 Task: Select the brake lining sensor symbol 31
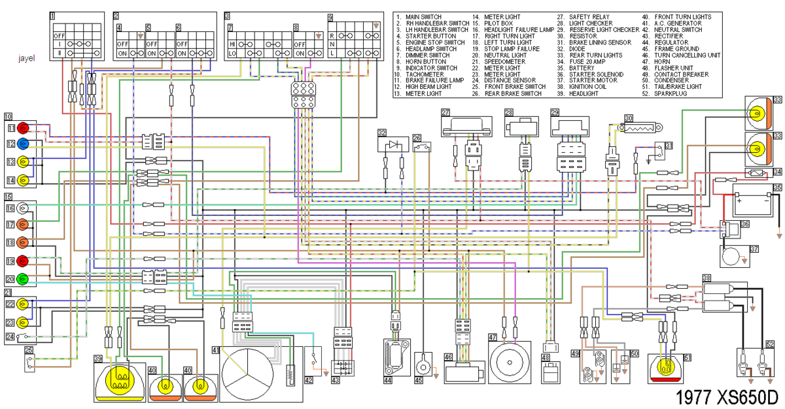[659, 150]
